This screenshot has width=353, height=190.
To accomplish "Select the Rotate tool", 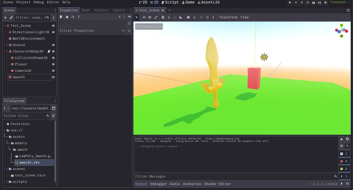I will pos(150,17).
